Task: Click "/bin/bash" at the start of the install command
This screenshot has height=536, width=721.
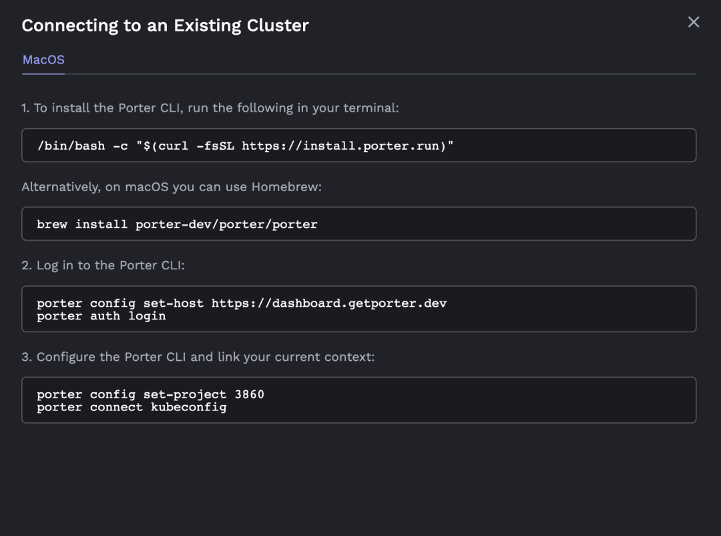Action: (71, 146)
